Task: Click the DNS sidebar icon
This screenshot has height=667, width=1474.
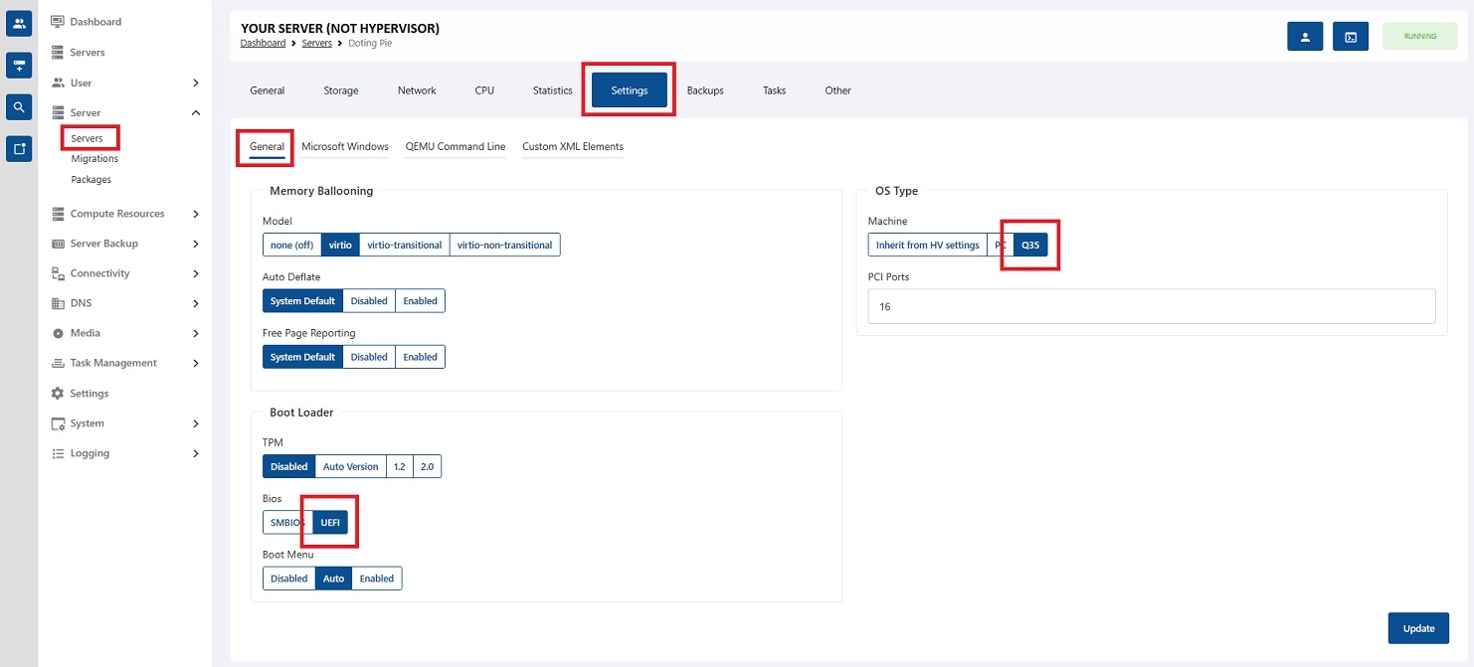Action: [x=58, y=303]
